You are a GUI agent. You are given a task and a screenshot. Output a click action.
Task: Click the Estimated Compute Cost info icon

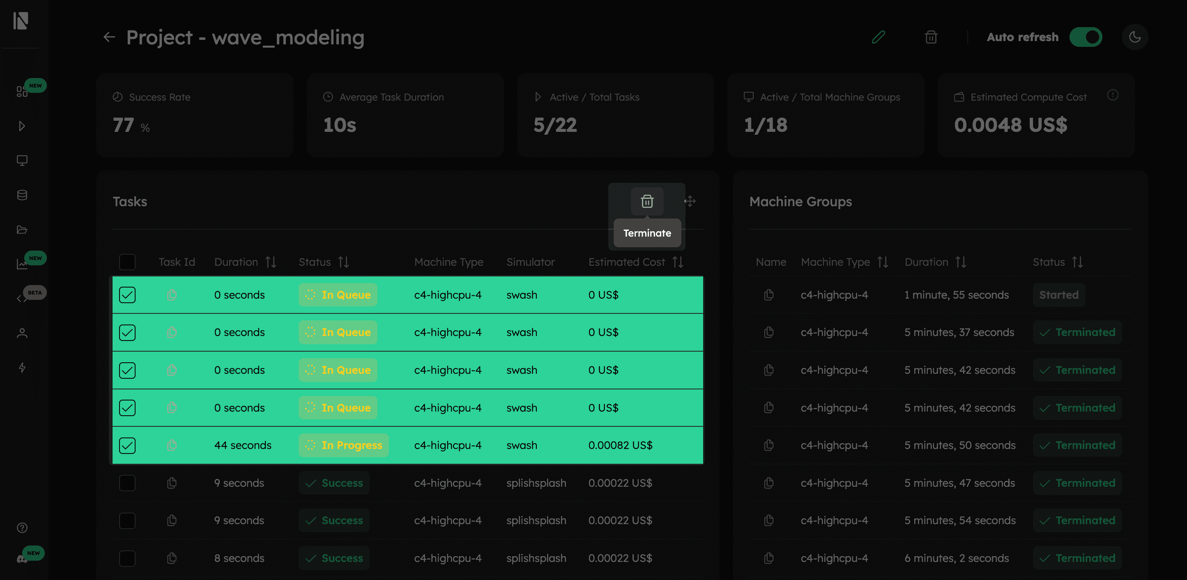[x=1112, y=95]
